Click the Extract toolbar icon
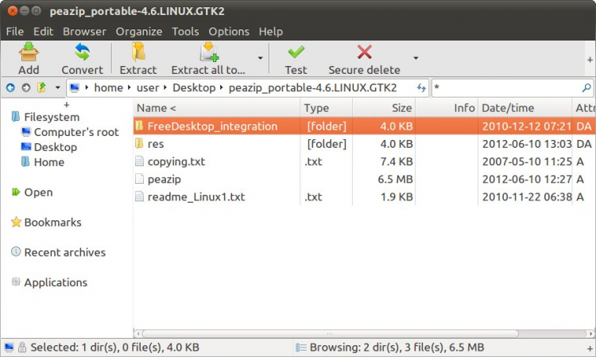The height and width of the screenshot is (357, 596). (x=138, y=52)
